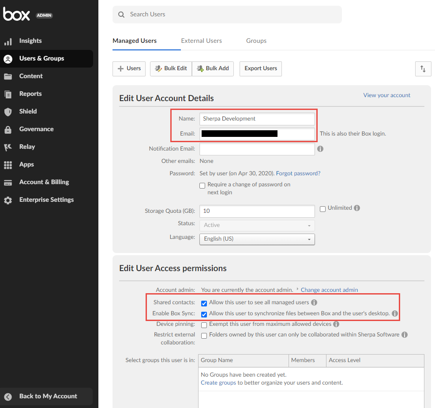Click the Governance padlock icon
The height and width of the screenshot is (408, 435).
click(x=8, y=129)
